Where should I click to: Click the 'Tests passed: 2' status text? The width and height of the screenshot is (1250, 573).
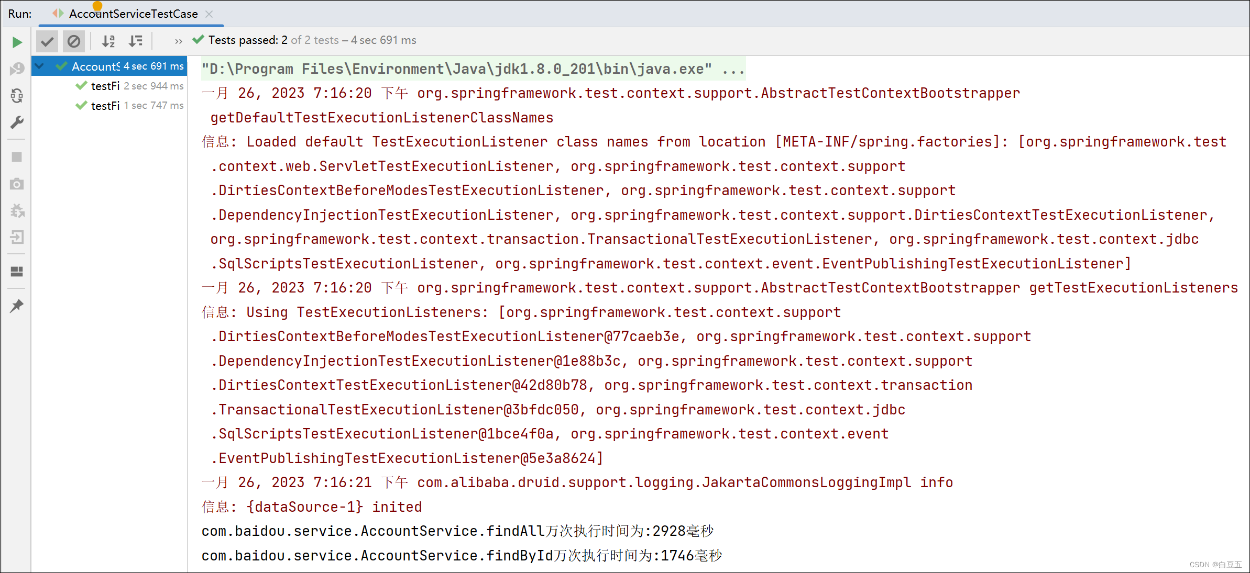click(x=247, y=40)
